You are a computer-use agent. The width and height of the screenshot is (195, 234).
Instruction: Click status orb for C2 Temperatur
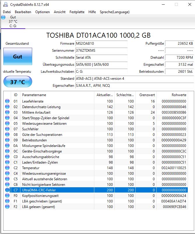point(7,168)
